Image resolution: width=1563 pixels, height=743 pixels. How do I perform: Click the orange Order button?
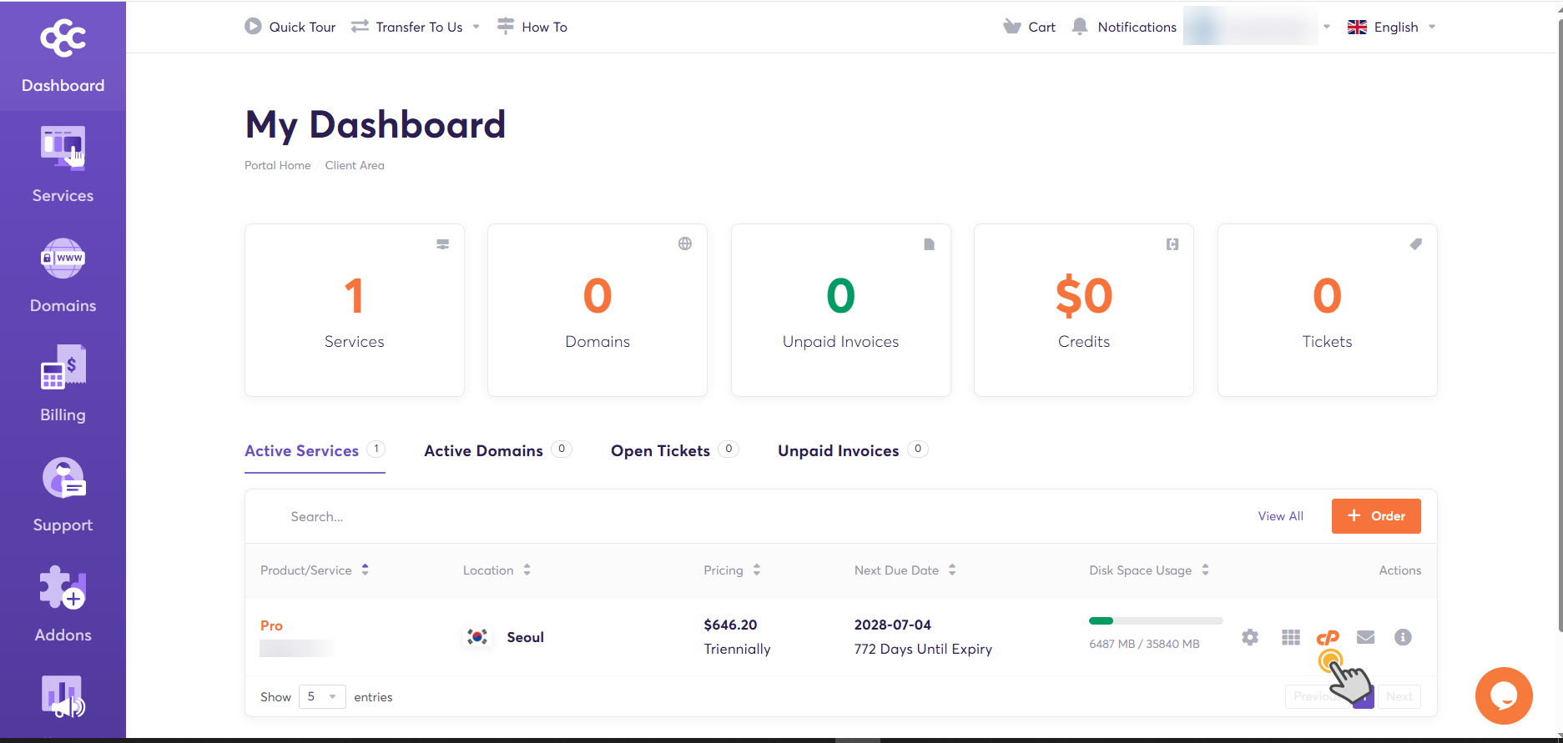point(1376,516)
